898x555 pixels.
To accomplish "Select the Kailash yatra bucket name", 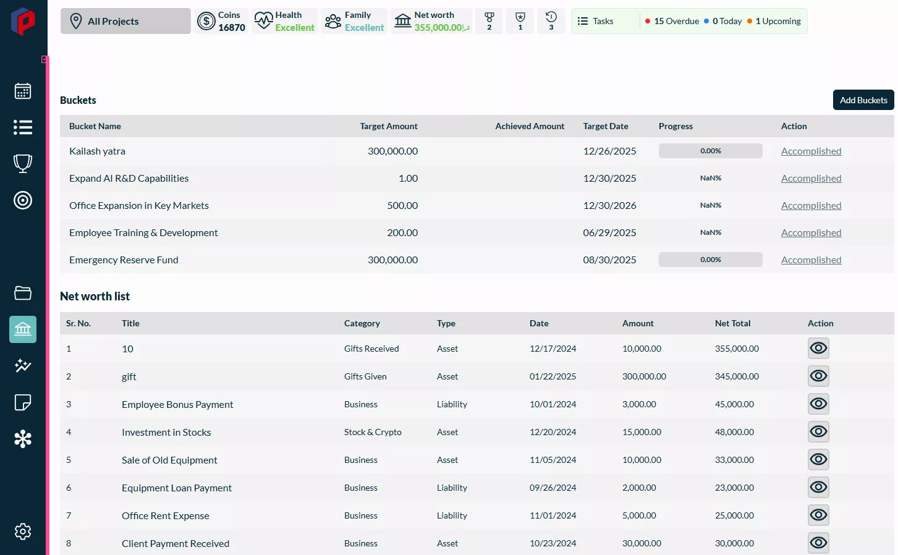I will (97, 151).
